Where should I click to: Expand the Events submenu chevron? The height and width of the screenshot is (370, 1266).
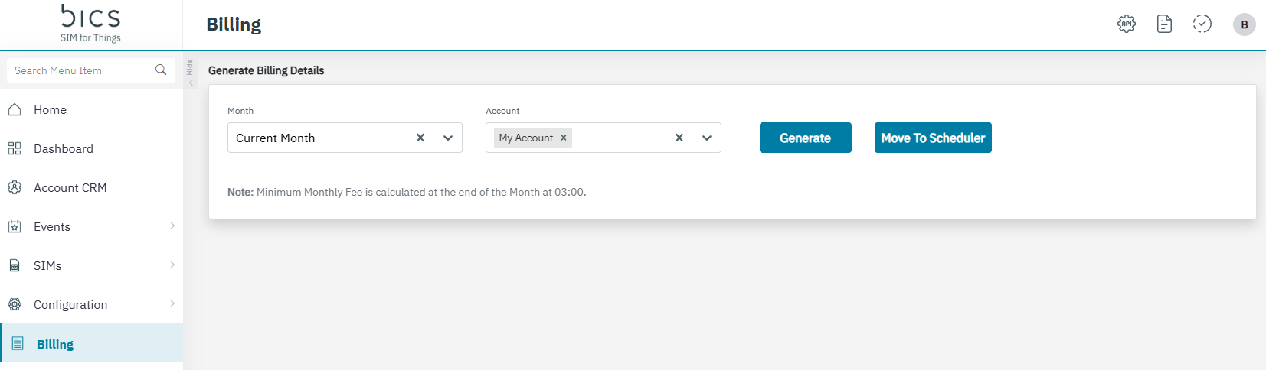pyautogui.click(x=172, y=226)
